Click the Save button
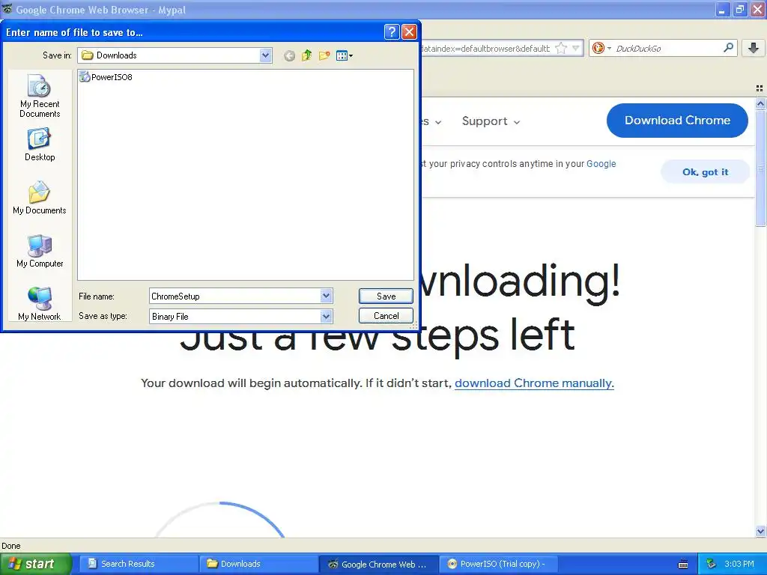 click(x=386, y=296)
